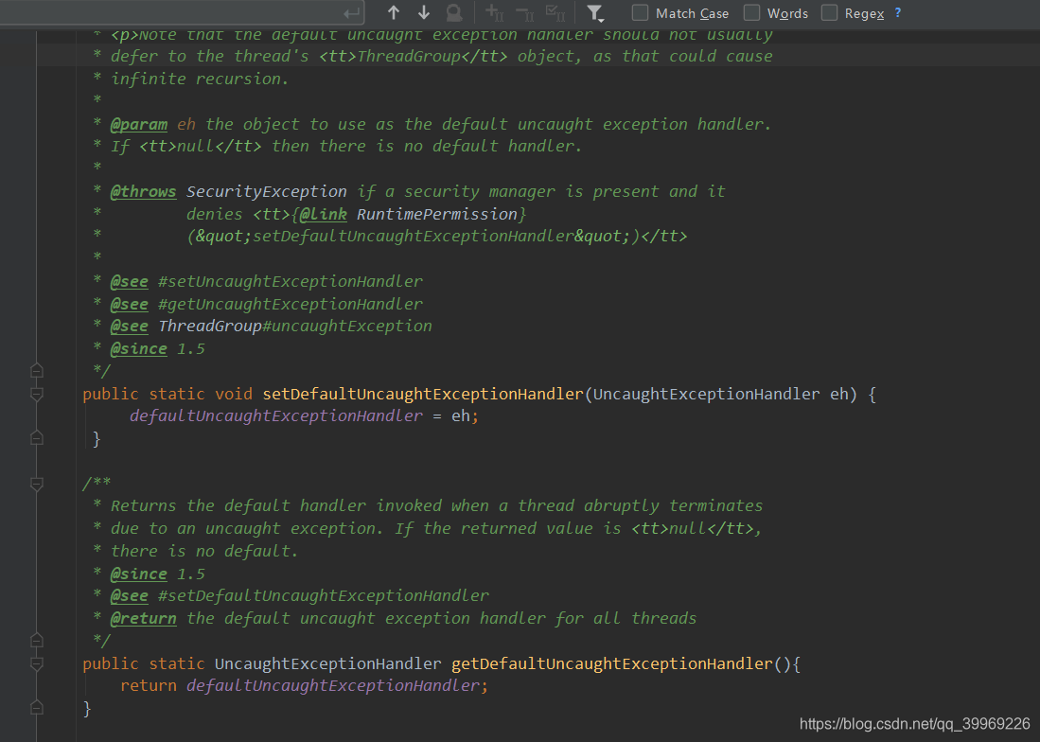Click the highlighted find results icon
The image size is (1040, 742).
tap(454, 12)
